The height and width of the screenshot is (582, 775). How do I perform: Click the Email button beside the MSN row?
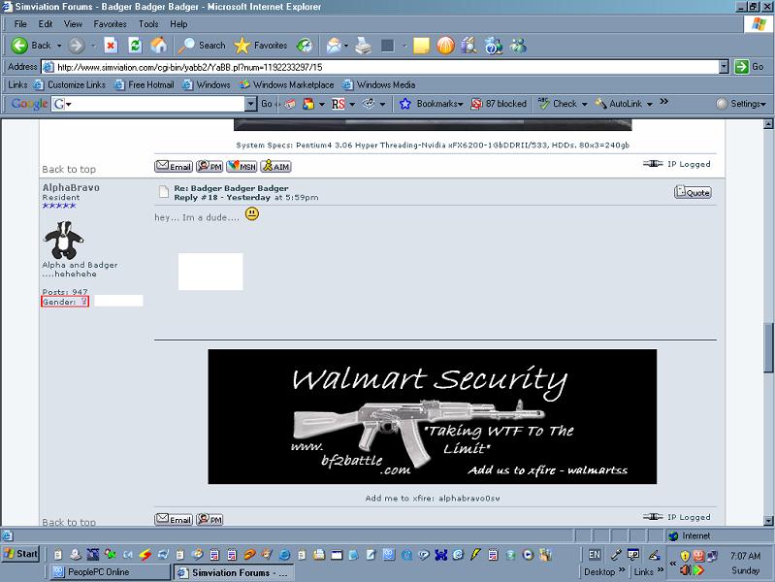pos(174,166)
